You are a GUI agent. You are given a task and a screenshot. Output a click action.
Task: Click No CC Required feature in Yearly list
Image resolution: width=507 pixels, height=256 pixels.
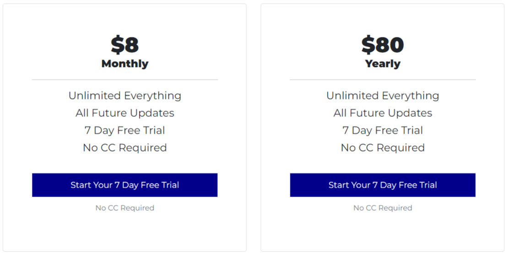point(383,147)
